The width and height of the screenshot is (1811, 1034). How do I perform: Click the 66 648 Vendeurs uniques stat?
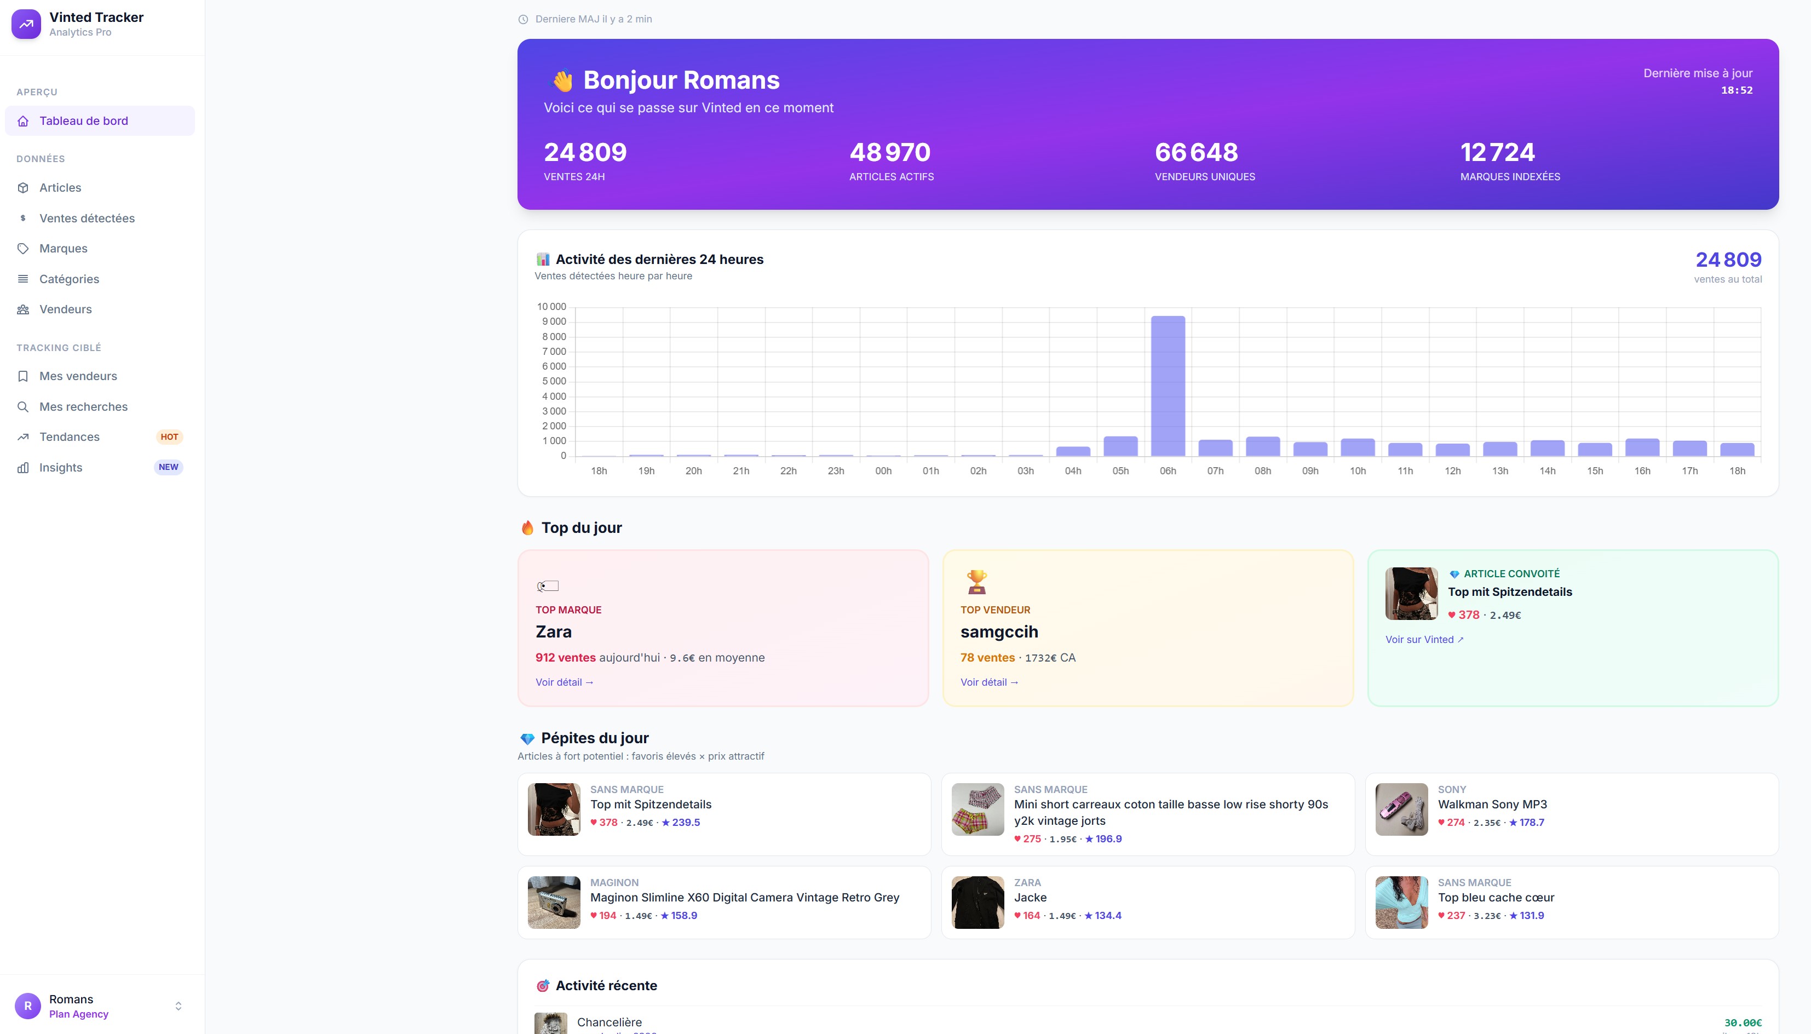[x=1205, y=161]
